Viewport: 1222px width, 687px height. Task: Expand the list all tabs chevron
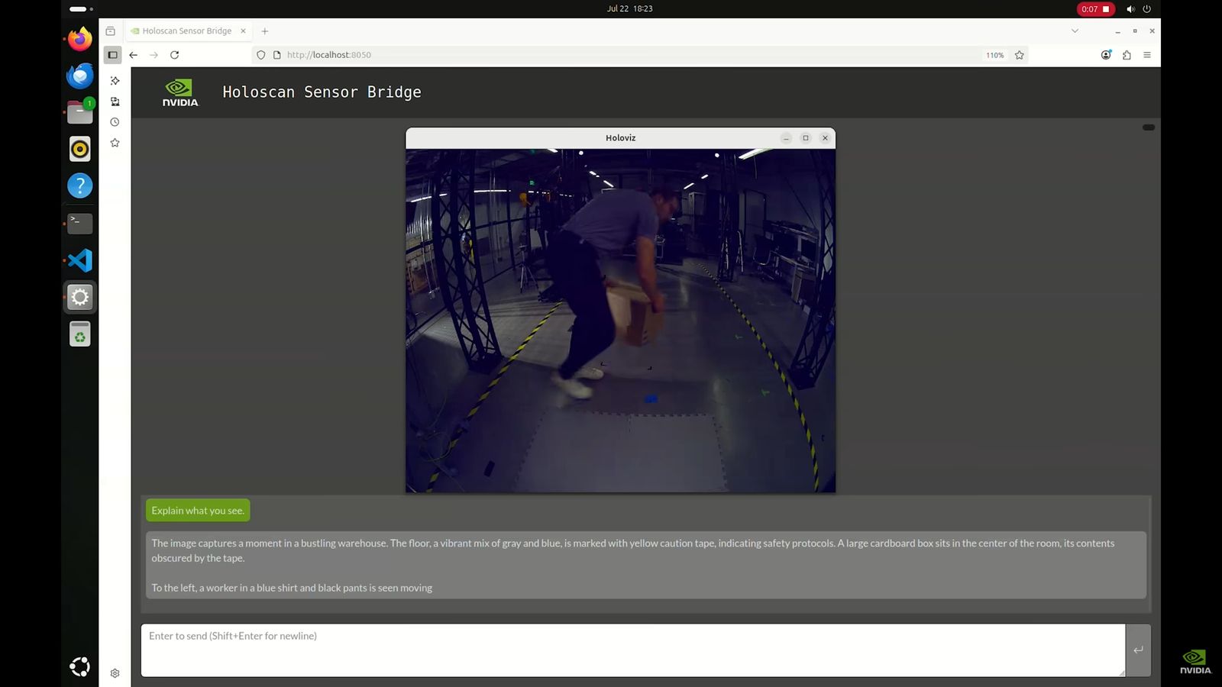click(x=1075, y=31)
